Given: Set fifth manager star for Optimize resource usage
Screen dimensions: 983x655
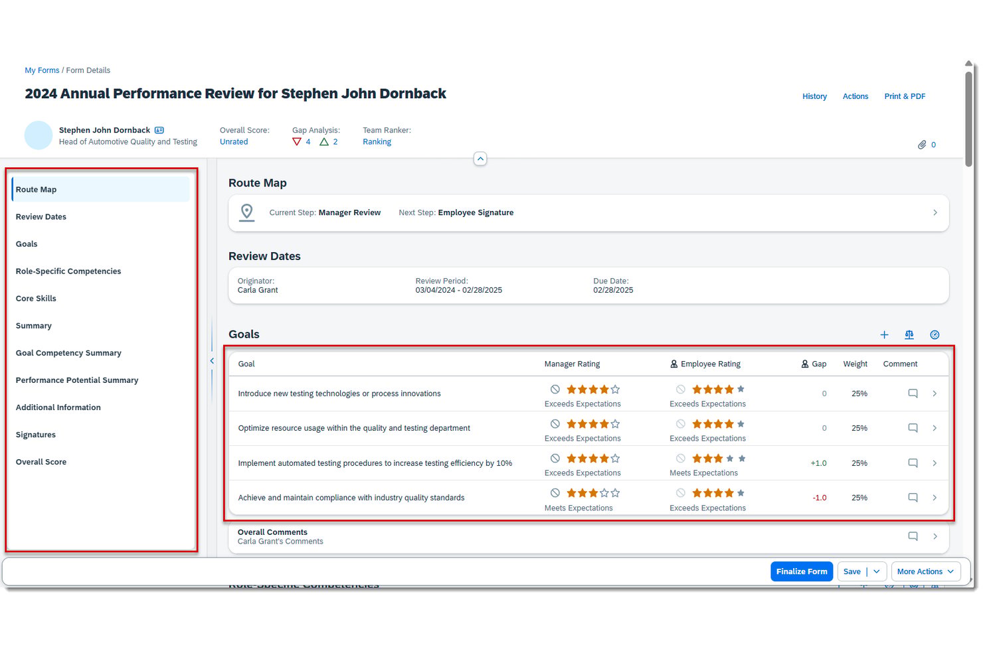Looking at the screenshot, I should coord(615,424).
